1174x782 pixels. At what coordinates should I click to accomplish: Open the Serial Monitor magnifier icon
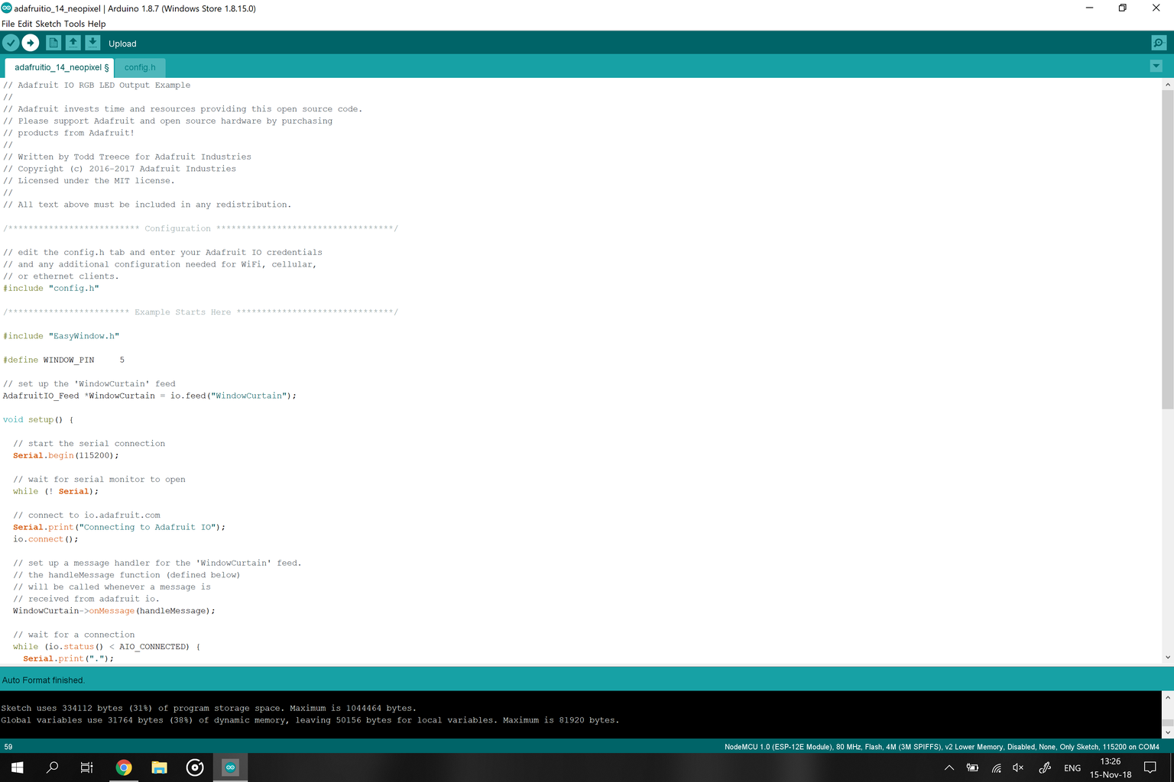tap(1159, 43)
